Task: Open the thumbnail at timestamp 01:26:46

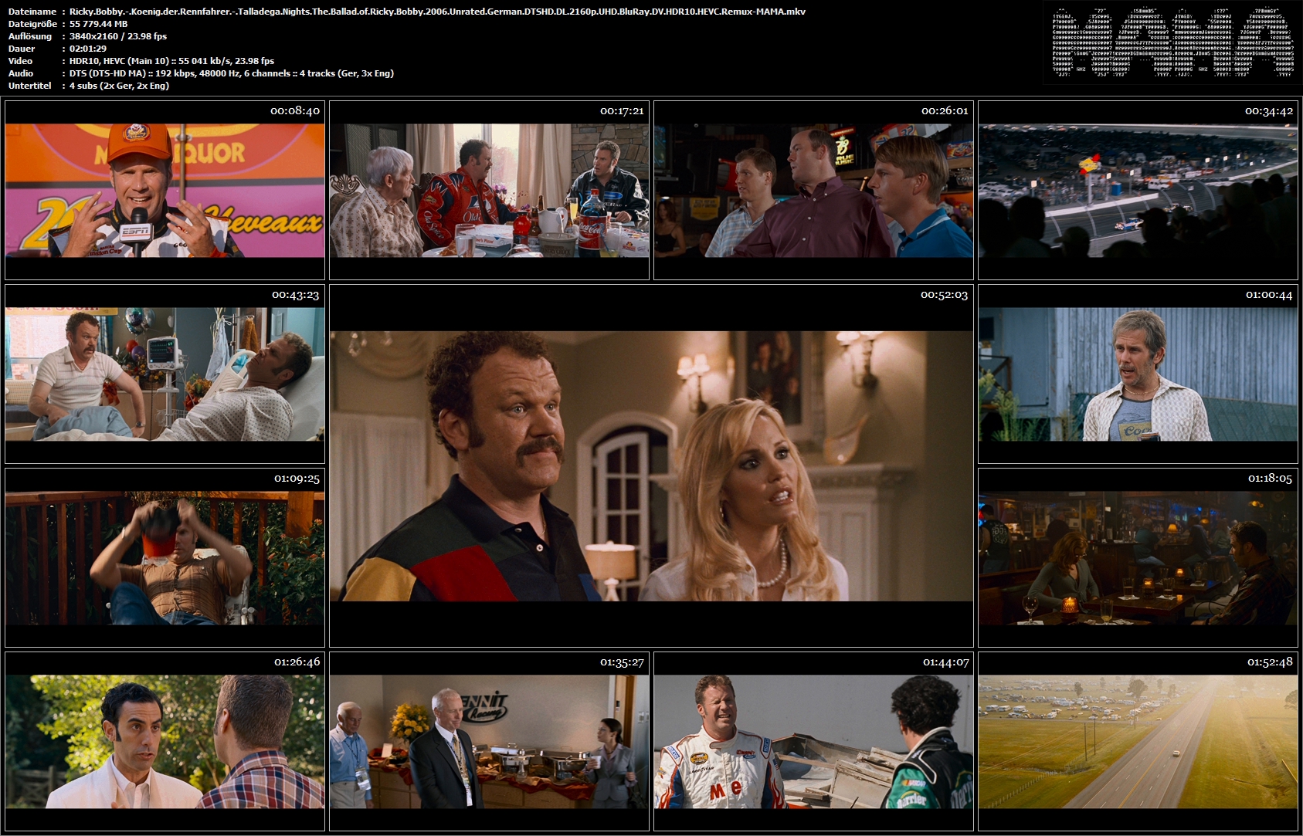Action: [x=165, y=741]
